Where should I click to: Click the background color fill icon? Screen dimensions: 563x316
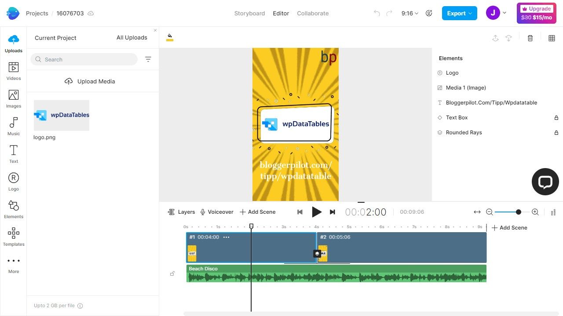pyautogui.click(x=170, y=38)
